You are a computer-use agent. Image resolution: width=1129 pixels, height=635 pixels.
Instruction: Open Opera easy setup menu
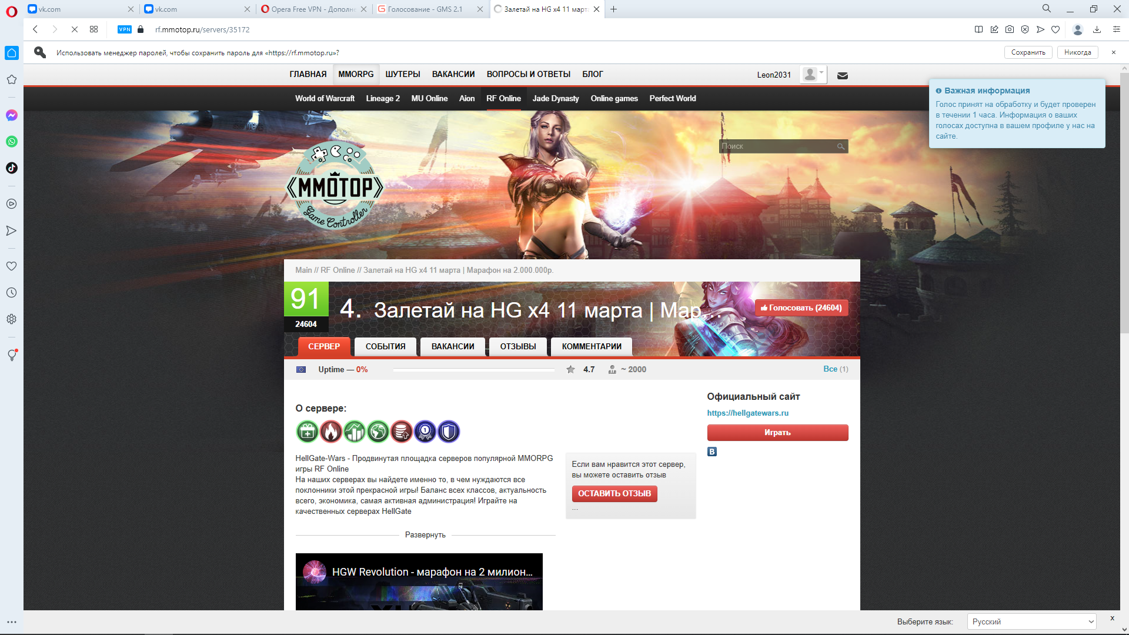click(x=1116, y=29)
